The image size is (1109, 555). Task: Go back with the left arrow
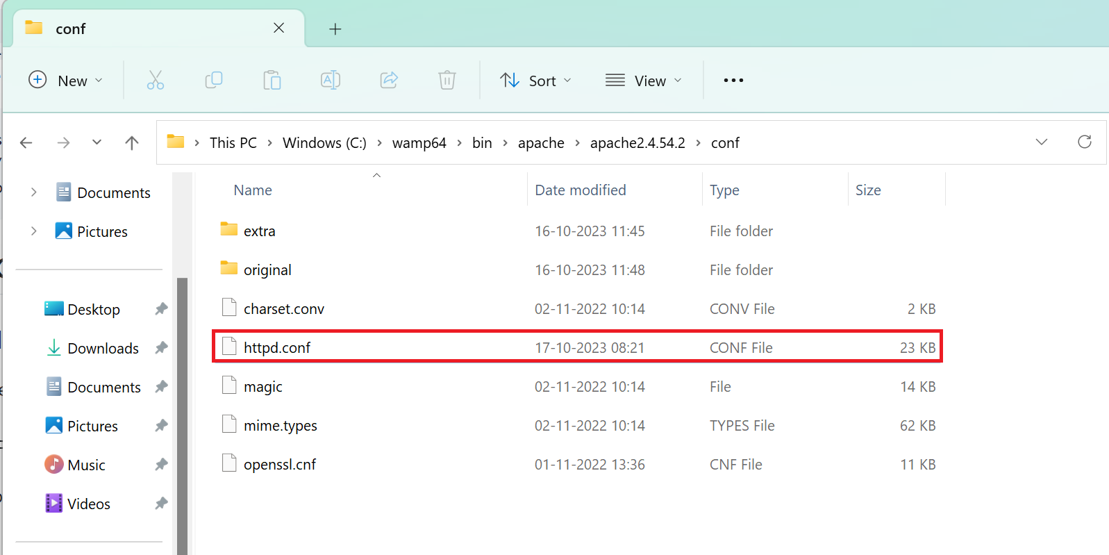click(x=26, y=142)
